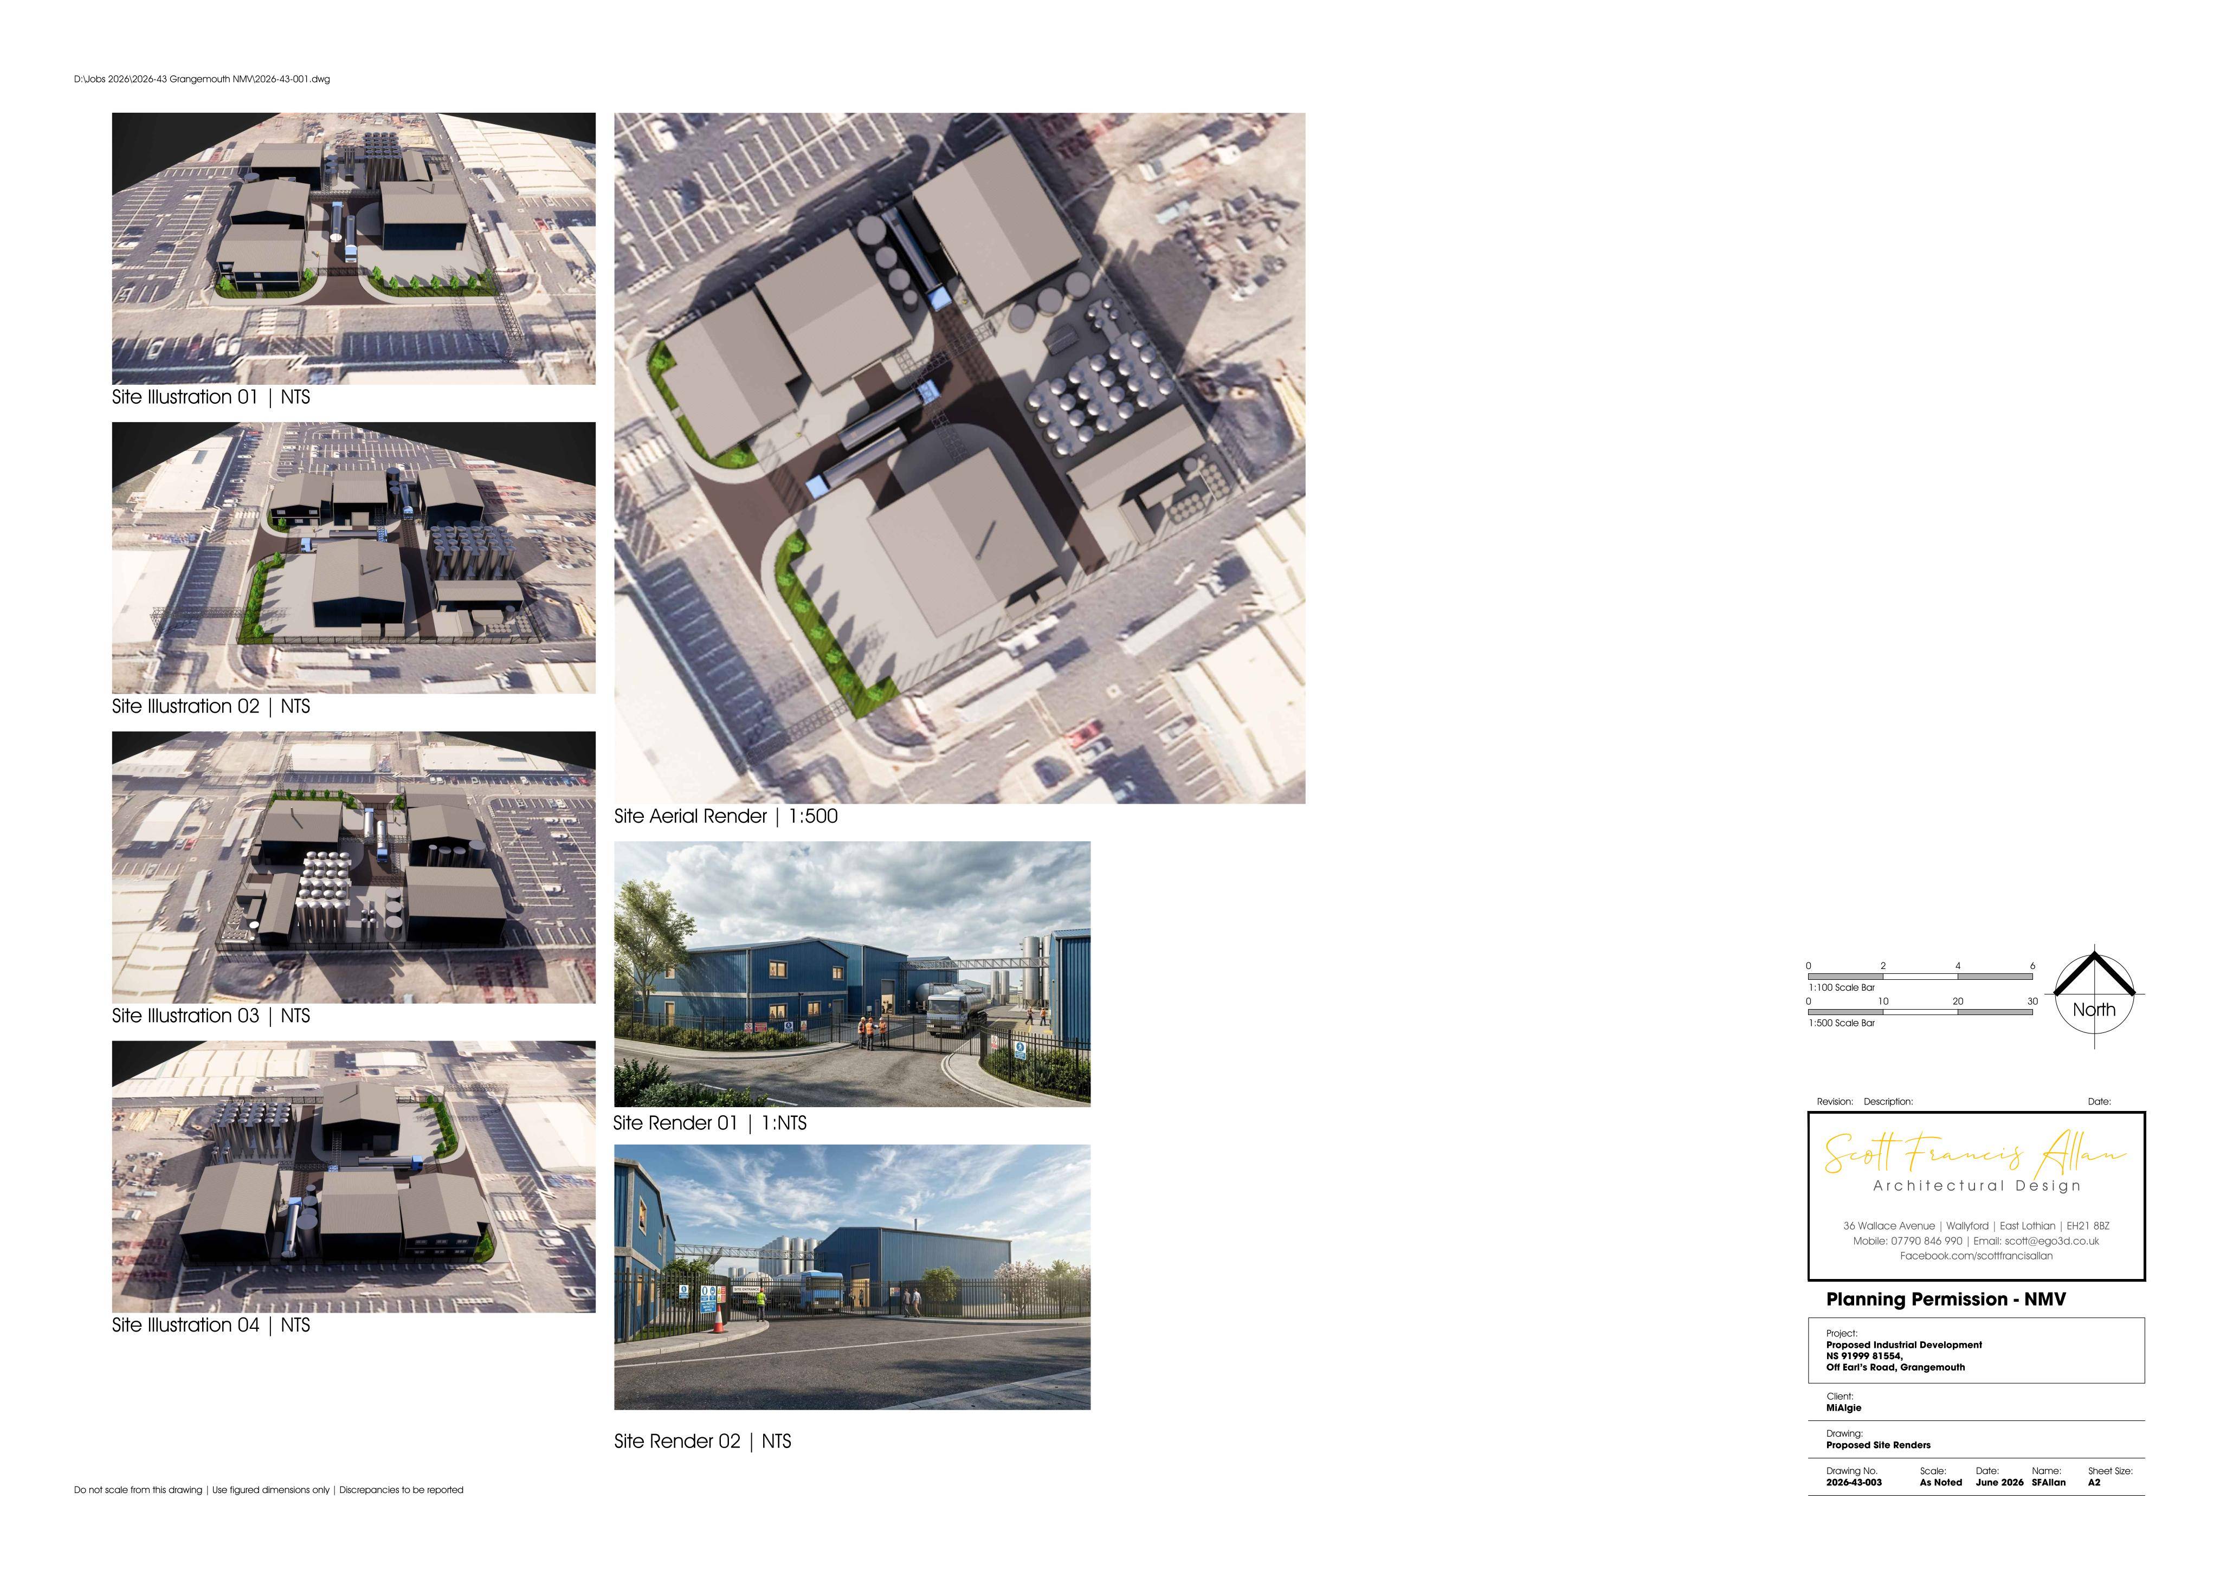The image size is (2220, 1570).
Task: Click the scale value 'As Noted'
Action: point(1940,1482)
